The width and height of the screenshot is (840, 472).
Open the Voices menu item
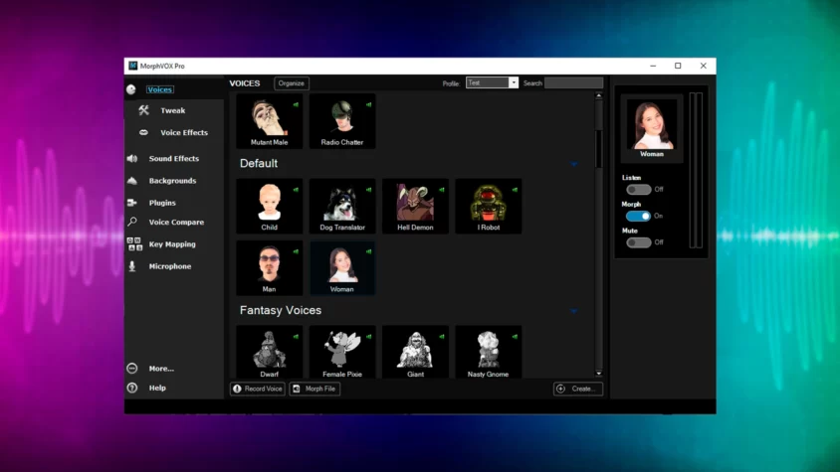click(159, 89)
